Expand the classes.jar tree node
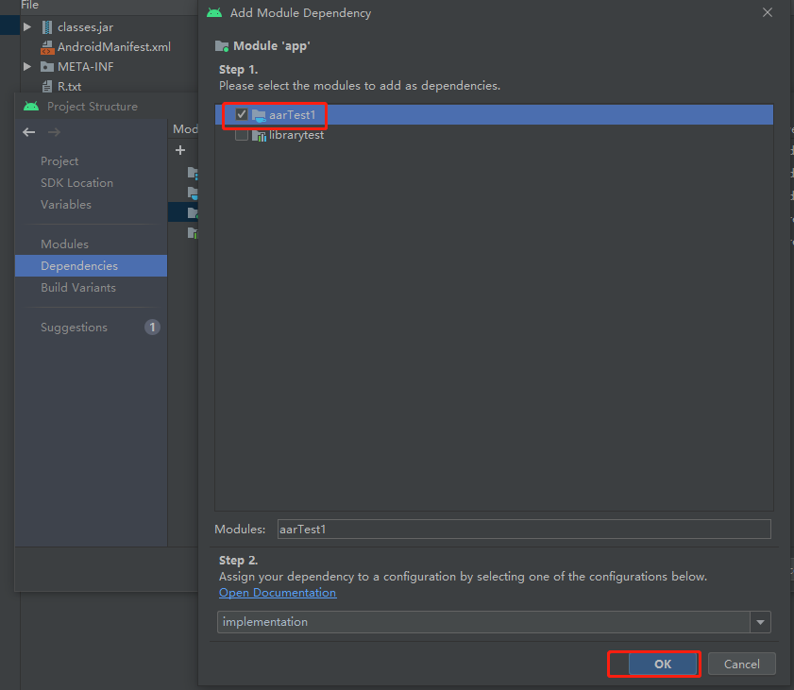This screenshot has height=690, width=794. pyautogui.click(x=27, y=26)
